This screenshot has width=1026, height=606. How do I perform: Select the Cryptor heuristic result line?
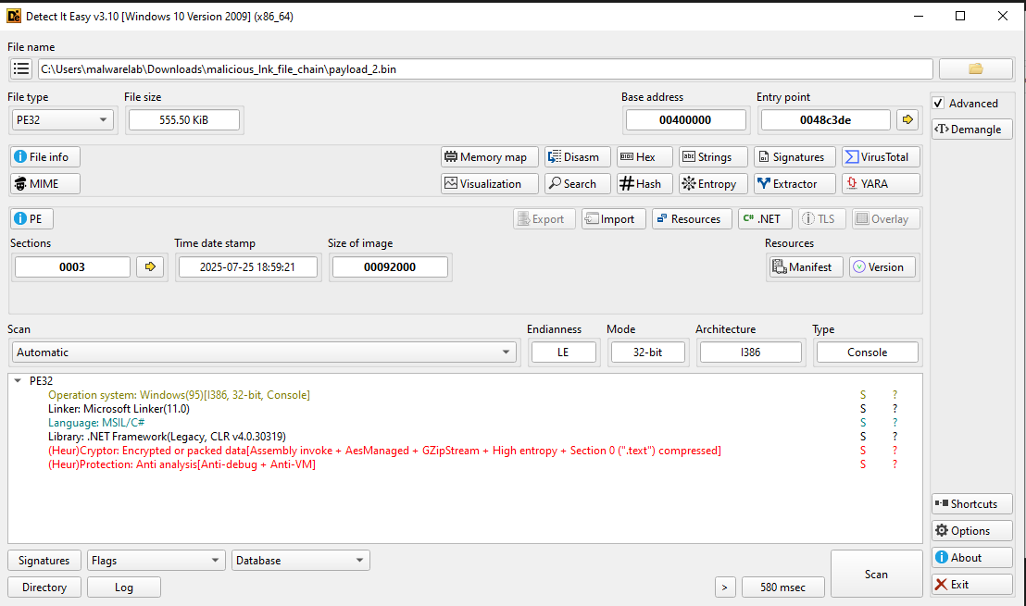pos(384,451)
